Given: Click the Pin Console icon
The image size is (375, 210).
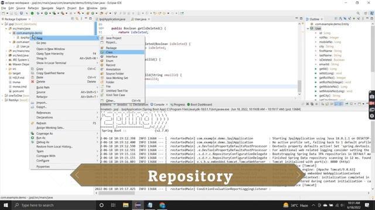Looking at the screenshot, I should coord(346,104).
